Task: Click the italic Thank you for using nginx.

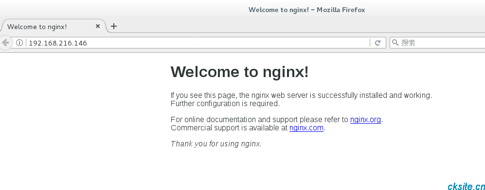Action: click(x=216, y=144)
